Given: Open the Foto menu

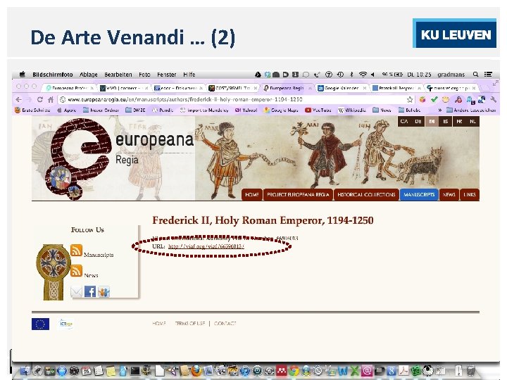Looking at the screenshot, I should tap(144, 75).
